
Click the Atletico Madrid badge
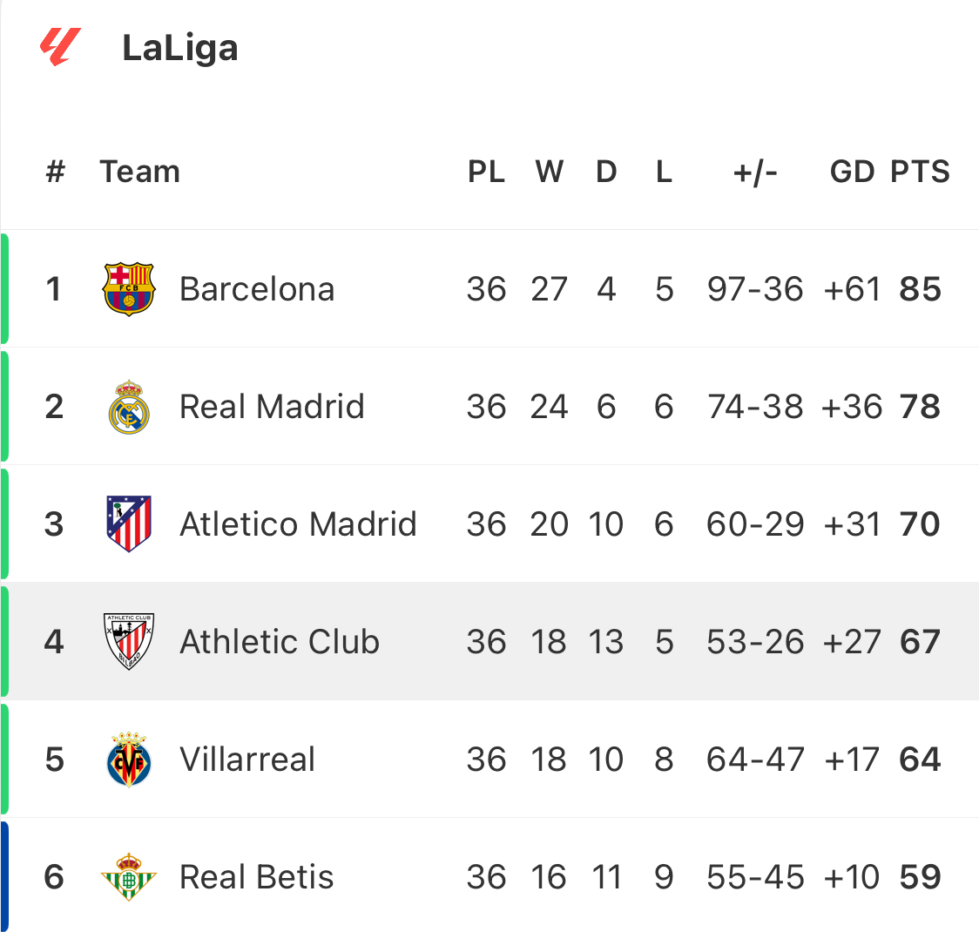(129, 523)
